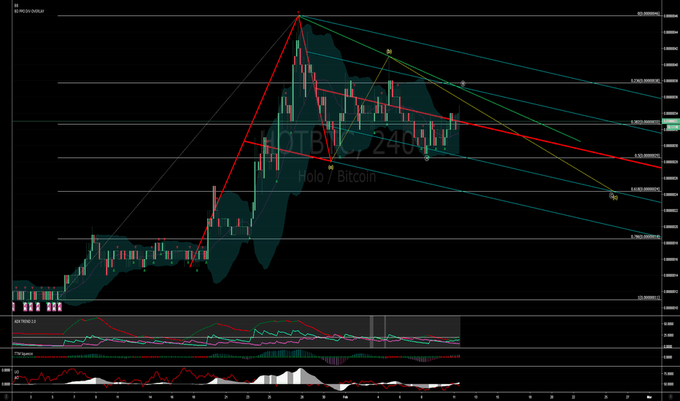
Task: Select the ADX TREND 2.0 indicator label
Action: point(25,322)
